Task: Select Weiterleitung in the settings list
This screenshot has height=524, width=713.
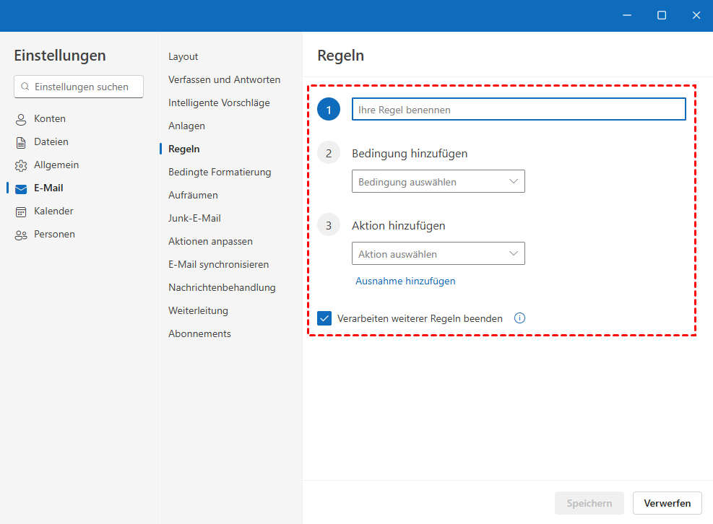Action: tap(198, 310)
